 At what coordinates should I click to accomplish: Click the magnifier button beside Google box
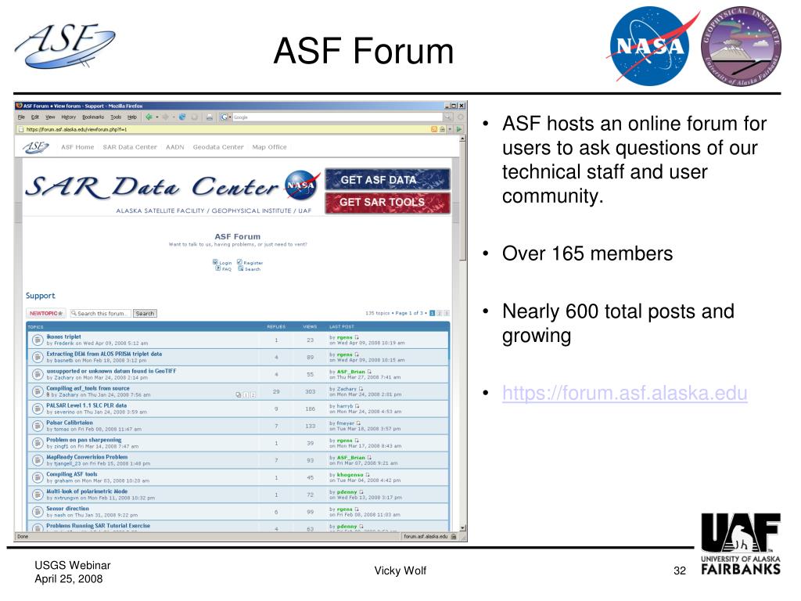(448, 117)
